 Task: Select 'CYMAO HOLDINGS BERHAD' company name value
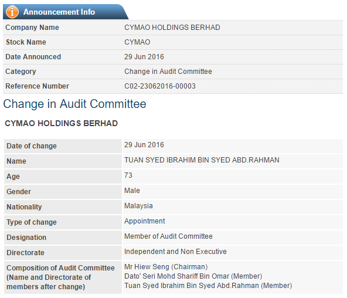pos(172,28)
